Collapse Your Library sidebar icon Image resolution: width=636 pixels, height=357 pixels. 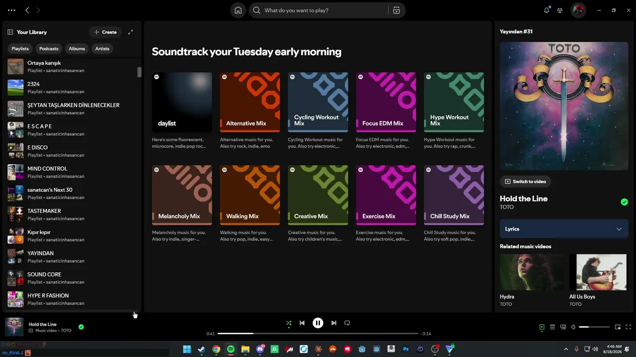coord(10,32)
